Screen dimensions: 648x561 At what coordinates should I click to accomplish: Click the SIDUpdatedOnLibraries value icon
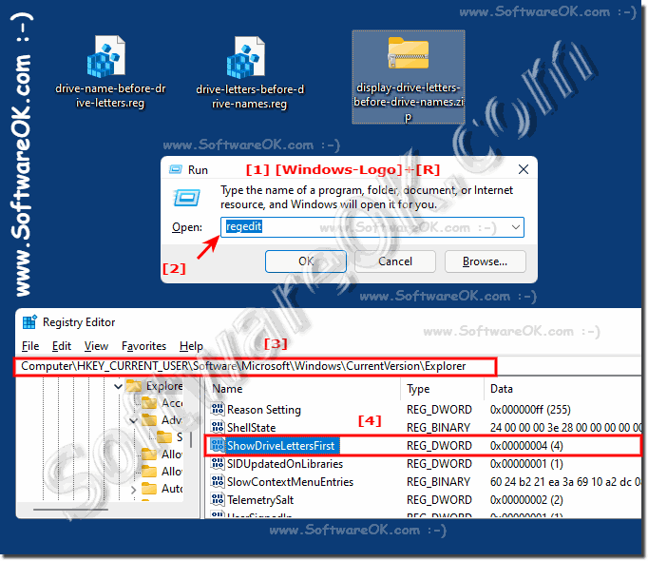click(218, 463)
